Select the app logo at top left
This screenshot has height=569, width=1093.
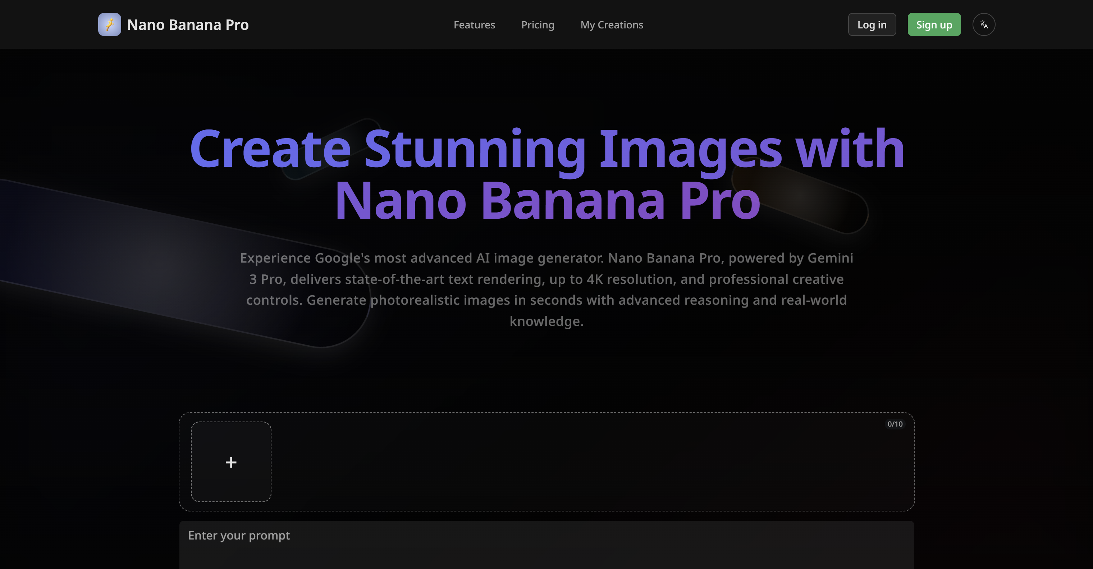click(173, 24)
